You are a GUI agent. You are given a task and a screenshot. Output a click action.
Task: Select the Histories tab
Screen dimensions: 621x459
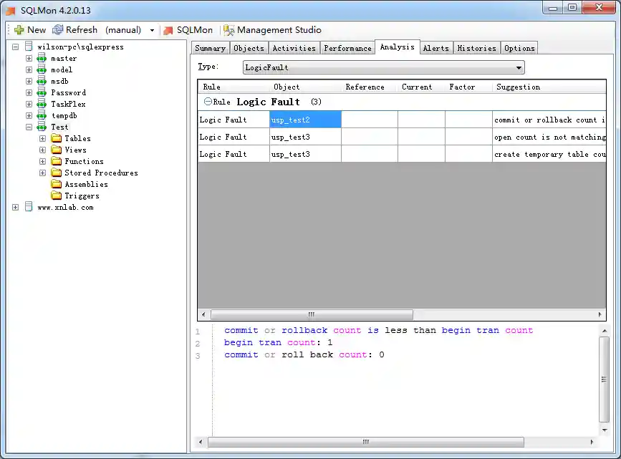pyautogui.click(x=476, y=47)
